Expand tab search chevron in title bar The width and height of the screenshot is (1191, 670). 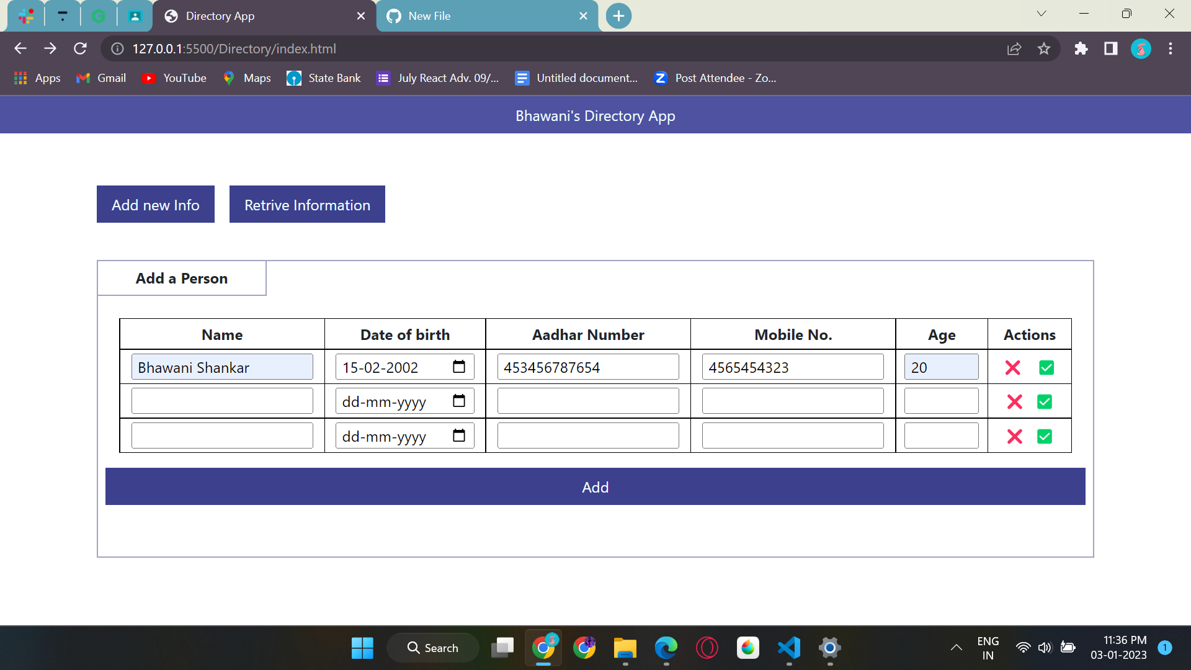click(1042, 14)
